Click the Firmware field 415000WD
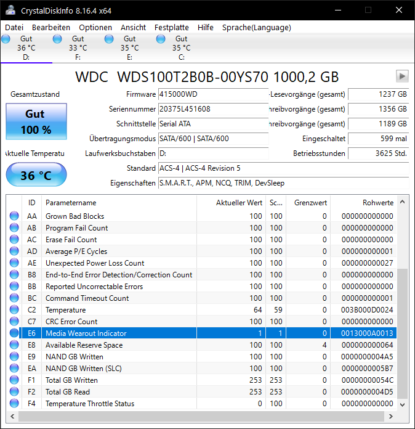Image resolution: width=415 pixels, height=429 pixels. coord(213,94)
